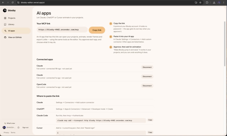Go back with browser back arrow
The image size is (227, 136).
coord(3,3)
